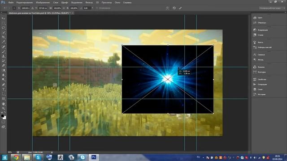The height and width of the screenshot is (161, 287).
Task: Select the Rectangular Marquee tool
Action: [x=4, y=23]
